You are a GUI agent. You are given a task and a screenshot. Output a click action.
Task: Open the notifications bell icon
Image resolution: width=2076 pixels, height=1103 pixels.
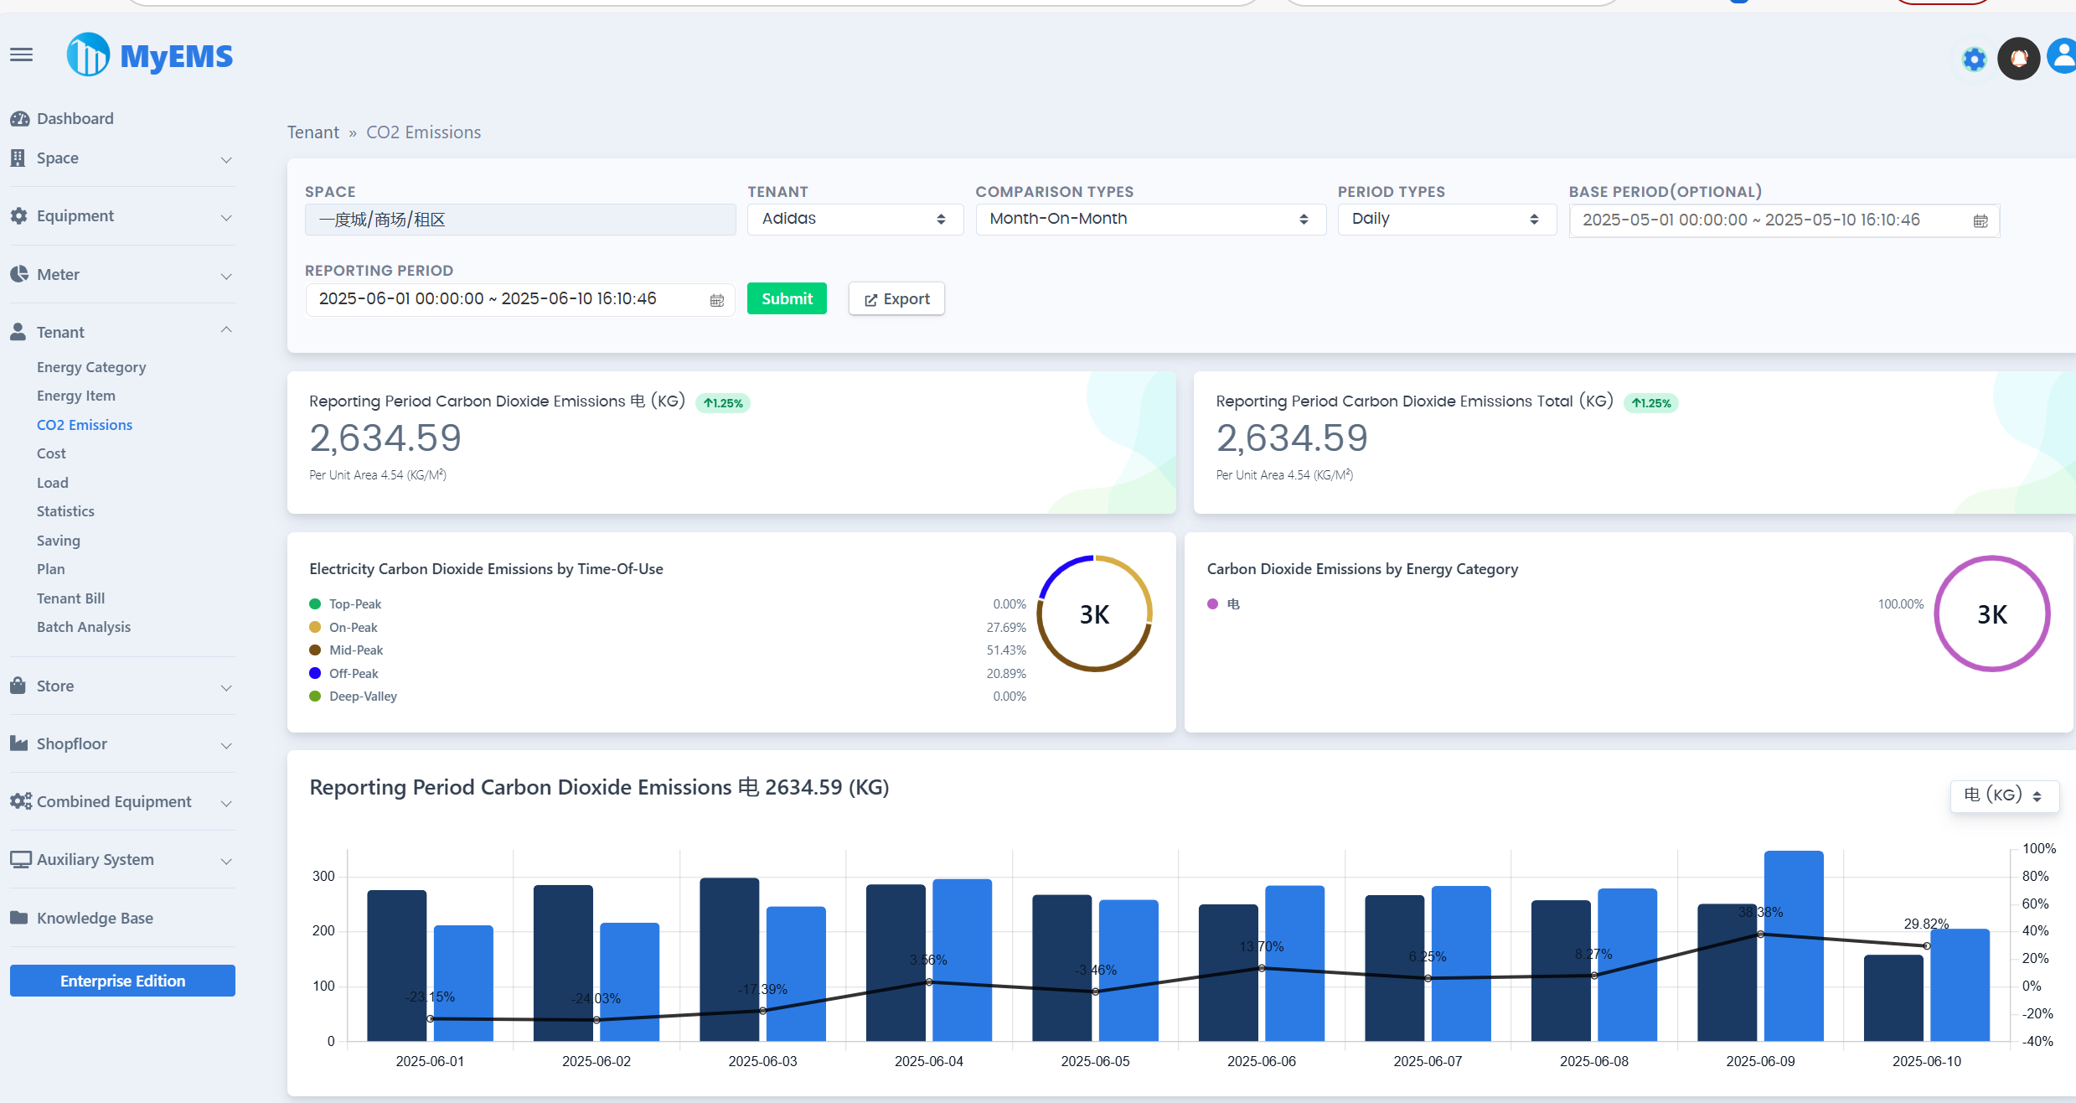2018,59
